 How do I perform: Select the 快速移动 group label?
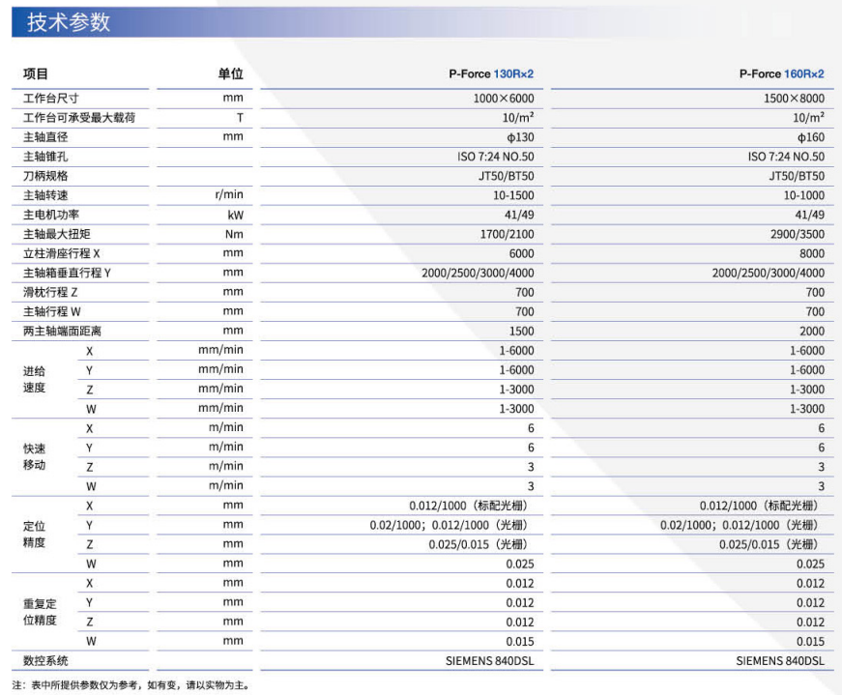(34, 456)
